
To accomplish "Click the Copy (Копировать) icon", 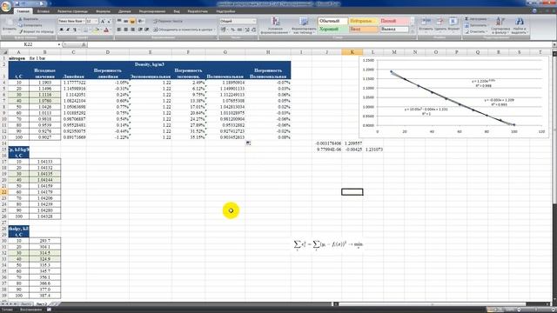I will 21,25.
